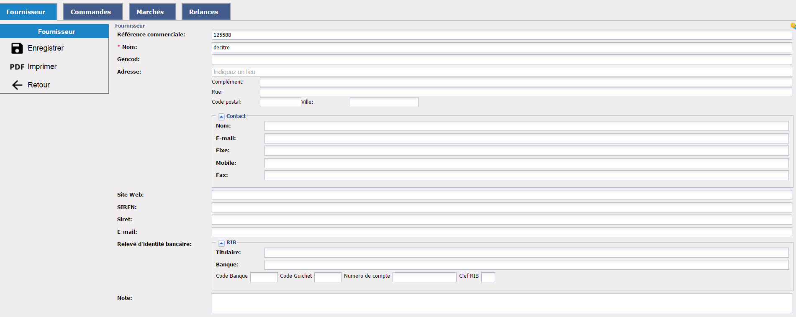Click the Complément address field
796x317 pixels.
tap(526, 82)
